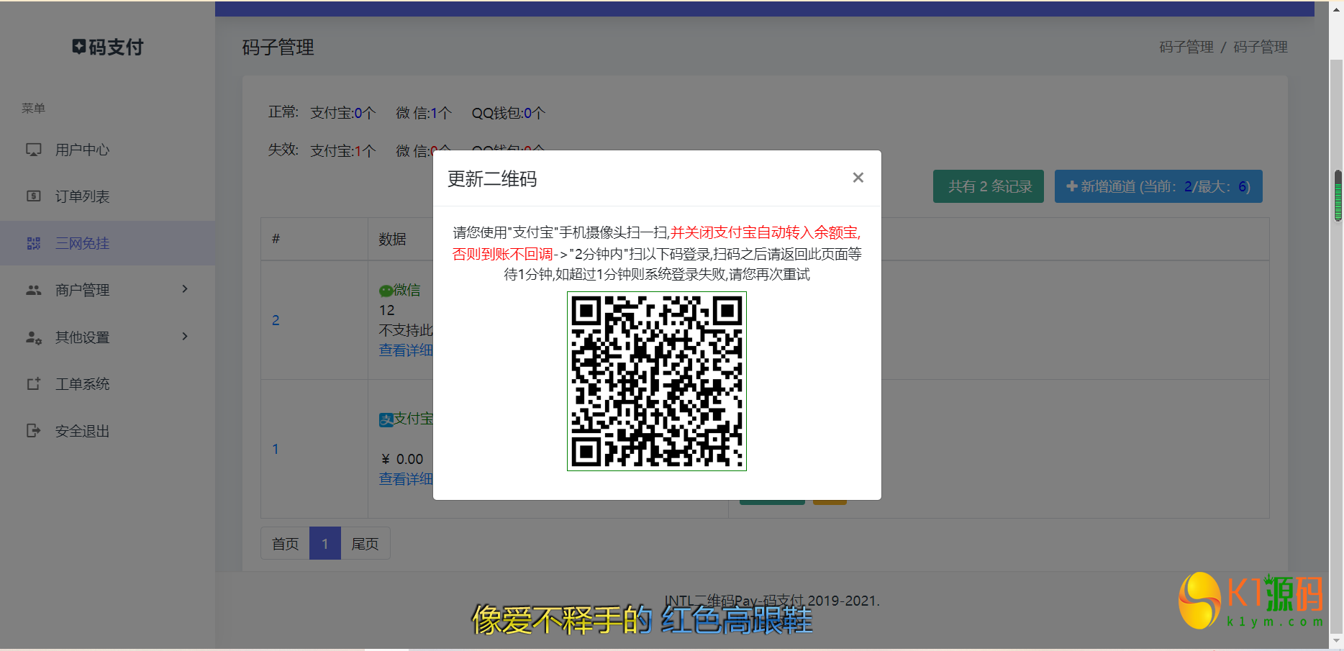Image resolution: width=1344 pixels, height=651 pixels.
Task: Open 查看详细 for the 微信 channel
Action: pyautogui.click(x=405, y=350)
